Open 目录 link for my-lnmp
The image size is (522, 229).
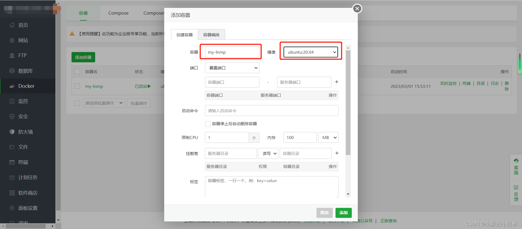click(481, 83)
